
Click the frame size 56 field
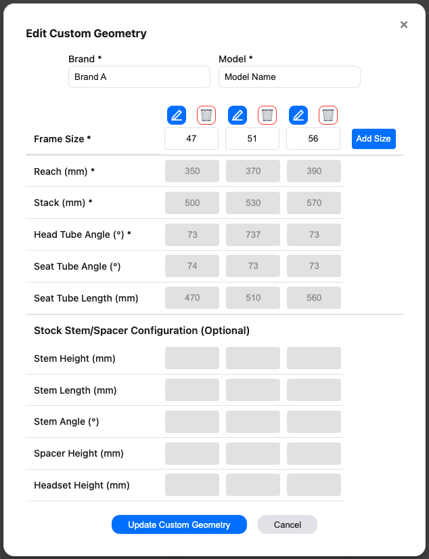click(313, 138)
